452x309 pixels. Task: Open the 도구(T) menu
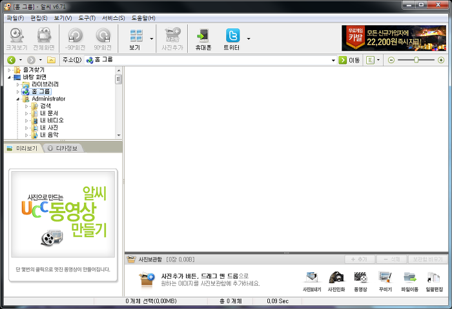(87, 18)
